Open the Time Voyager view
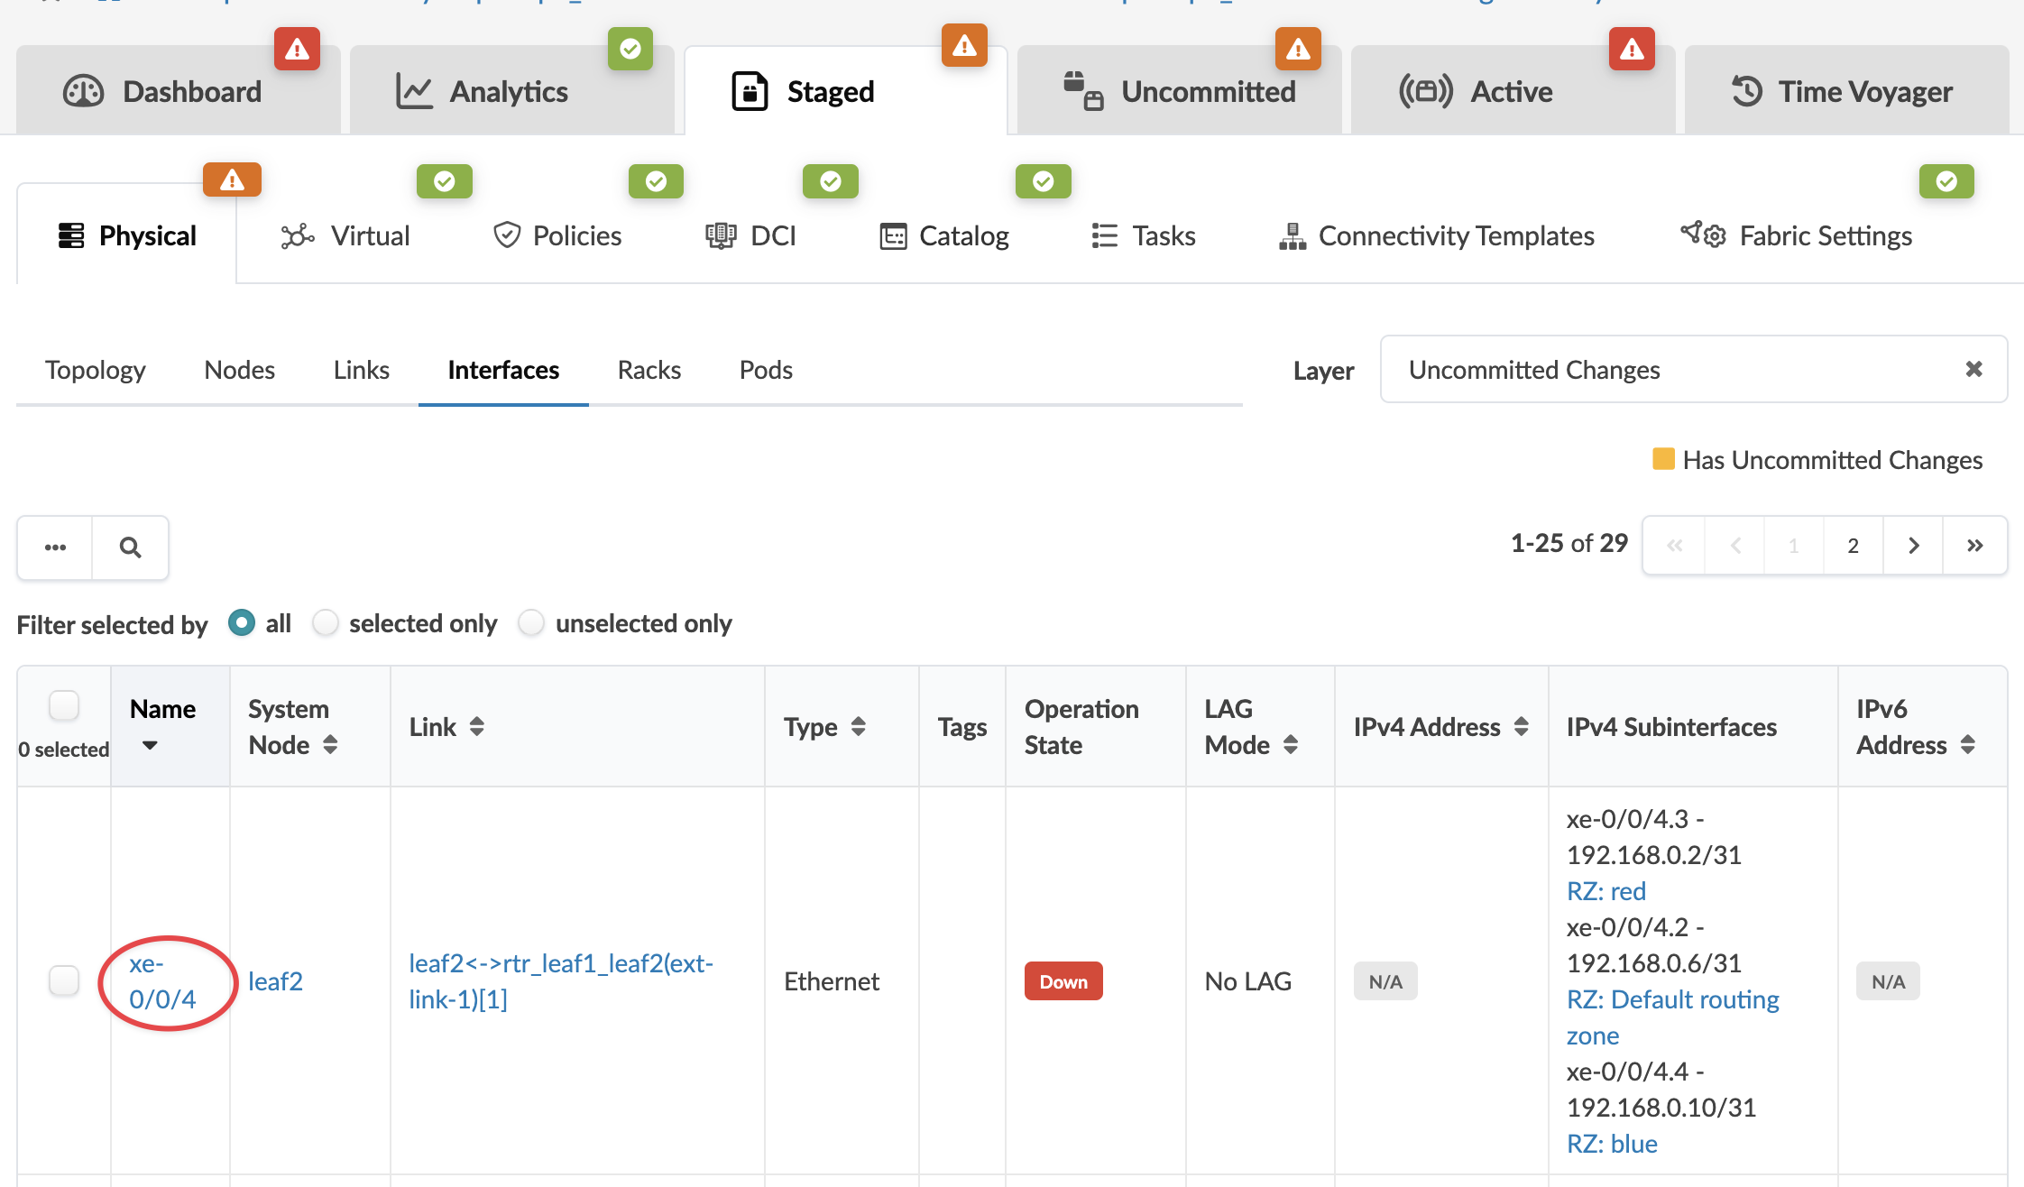 point(1840,90)
